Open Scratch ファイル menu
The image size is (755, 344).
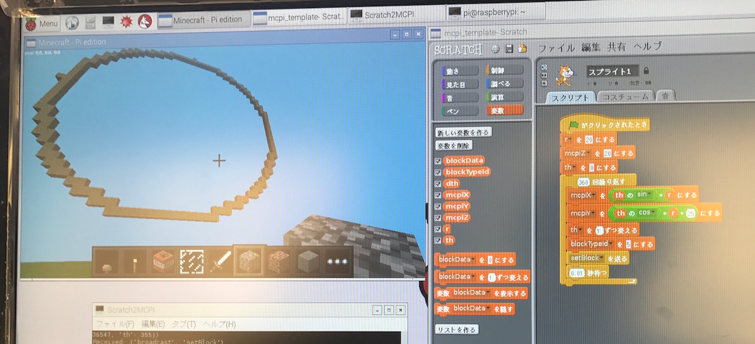pyautogui.click(x=558, y=47)
